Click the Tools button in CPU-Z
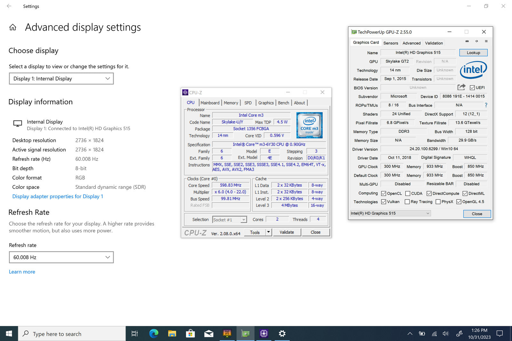The width and height of the screenshot is (512, 341). (x=255, y=232)
